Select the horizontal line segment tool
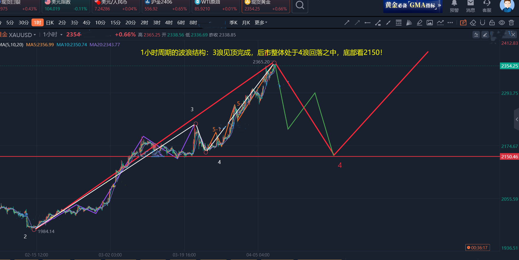This screenshot has height=260, width=519. click(368, 23)
